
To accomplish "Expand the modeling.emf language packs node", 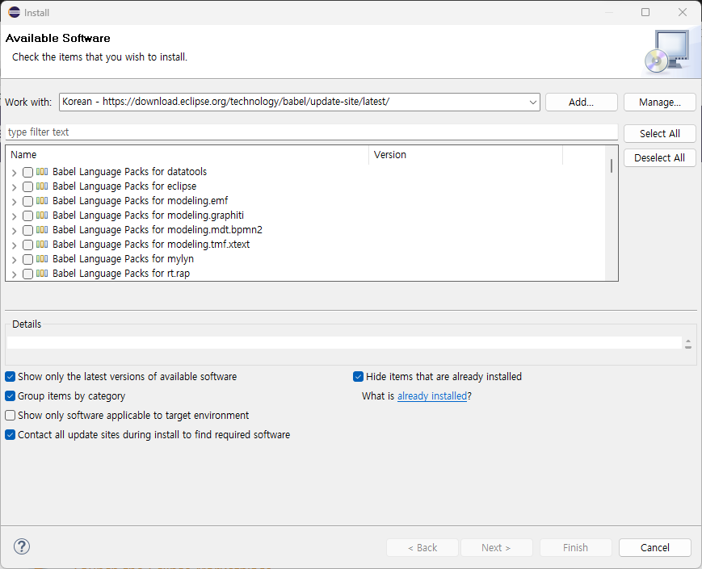I will [14, 201].
